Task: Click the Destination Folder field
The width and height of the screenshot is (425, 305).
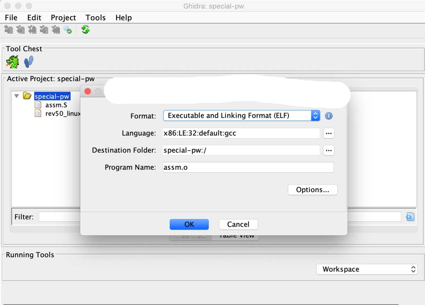Action: point(242,150)
